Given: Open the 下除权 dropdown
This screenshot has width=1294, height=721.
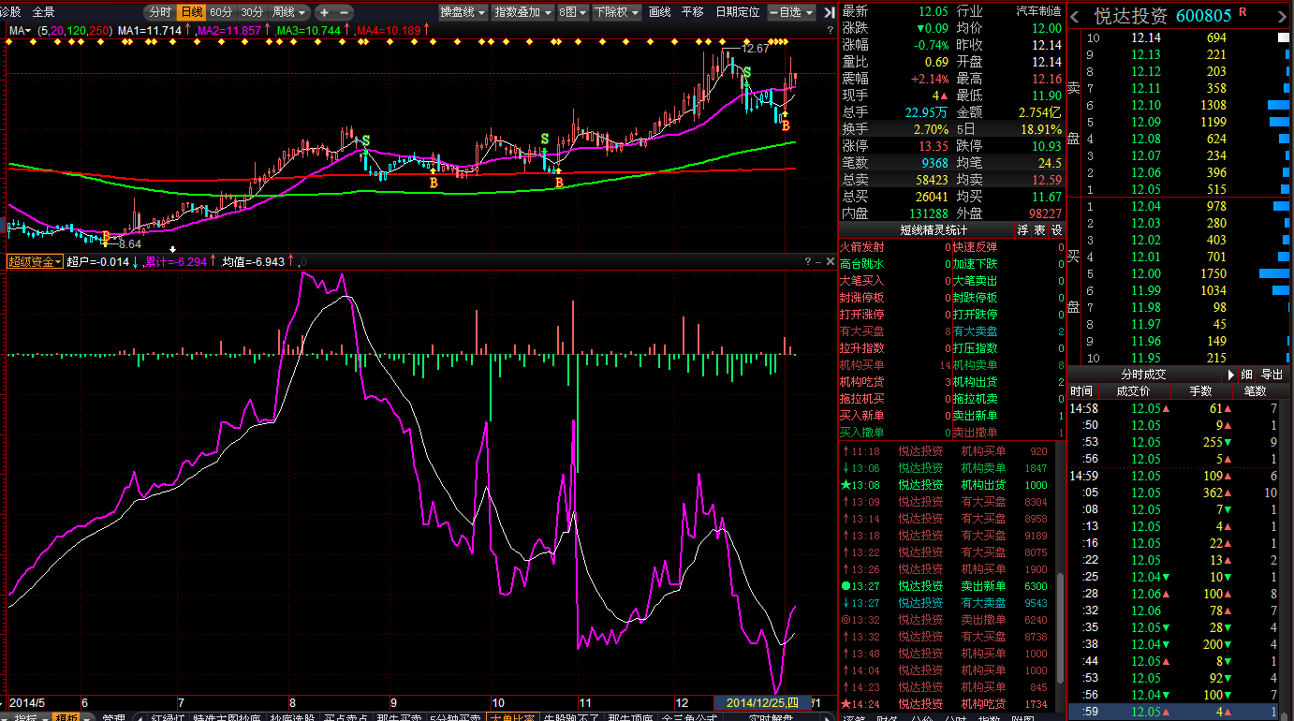Looking at the screenshot, I should pos(617,12).
